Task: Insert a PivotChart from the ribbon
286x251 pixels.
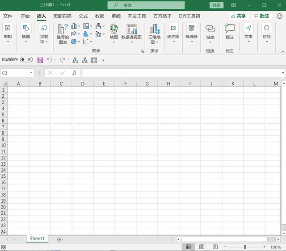Action: pyautogui.click(x=131, y=31)
